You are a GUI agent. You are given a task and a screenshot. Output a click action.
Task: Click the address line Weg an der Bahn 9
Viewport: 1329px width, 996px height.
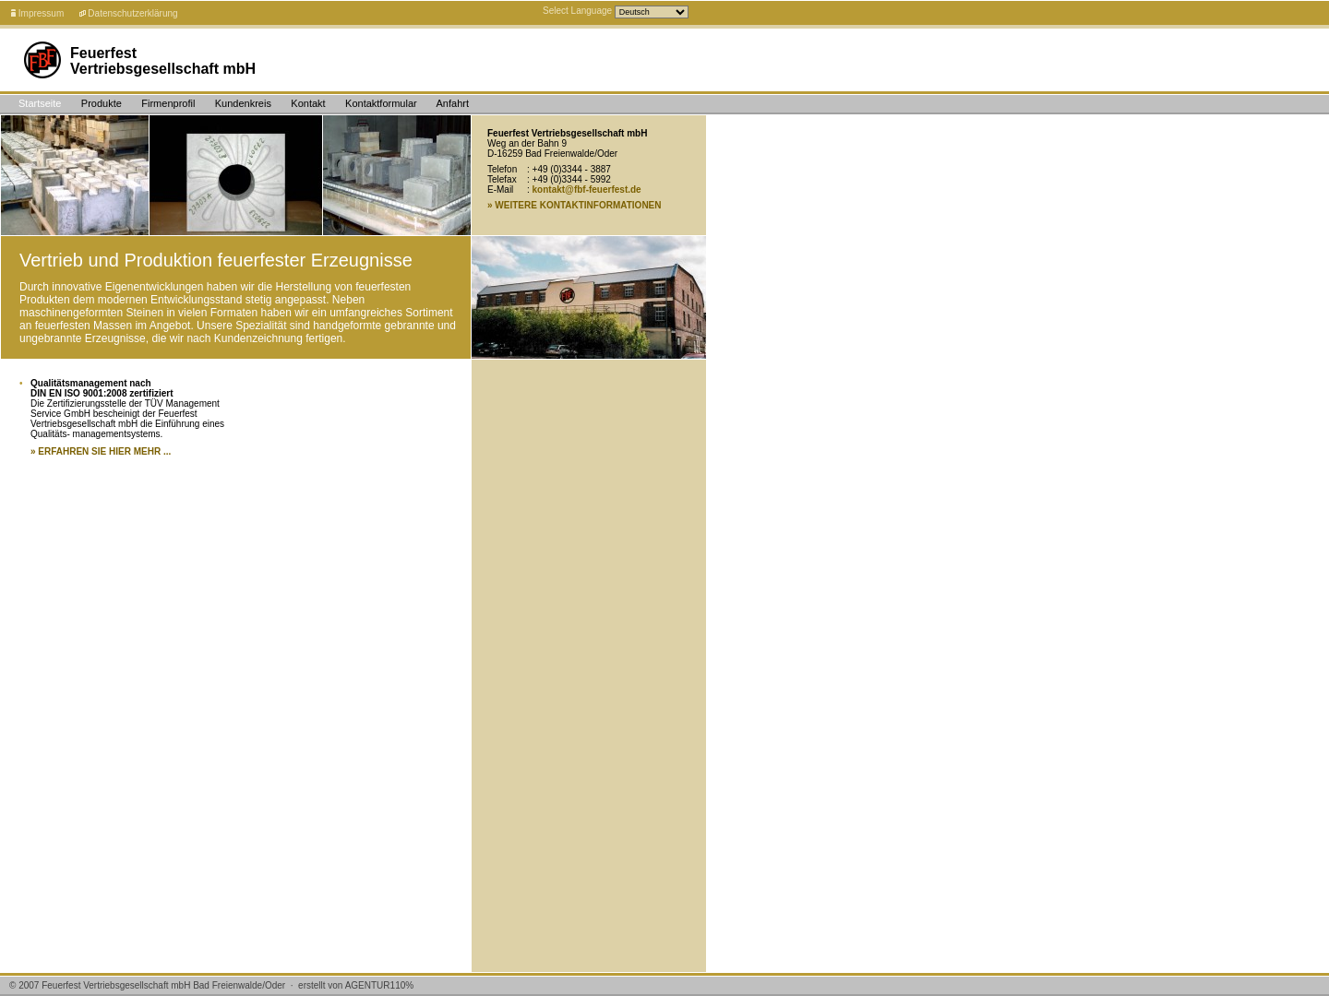tap(527, 144)
